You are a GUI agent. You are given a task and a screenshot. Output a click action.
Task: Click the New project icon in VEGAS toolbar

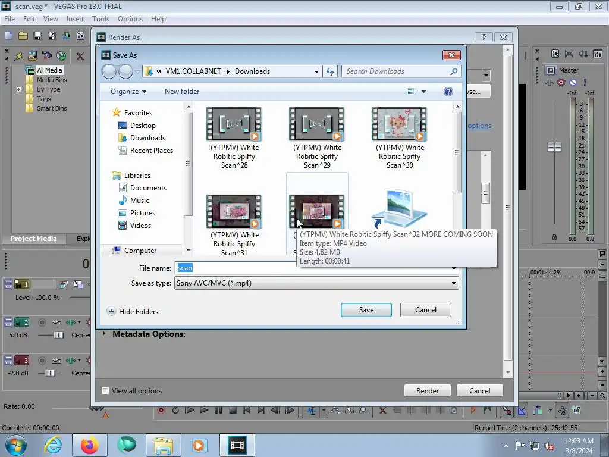click(8, 36)
